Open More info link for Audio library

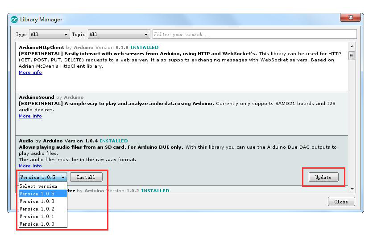[x=30, y=166]
